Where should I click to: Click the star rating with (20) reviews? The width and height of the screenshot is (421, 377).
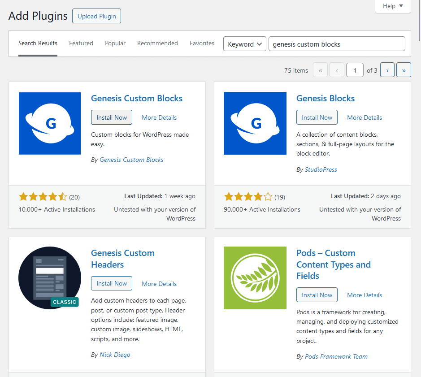point(49,197)
